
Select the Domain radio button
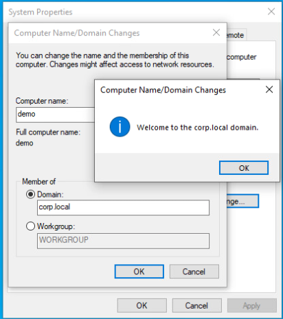pos(30,194)
